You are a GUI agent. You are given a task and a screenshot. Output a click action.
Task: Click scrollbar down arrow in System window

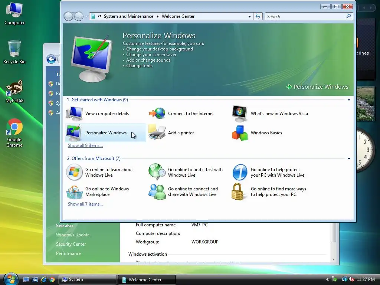coord(334,259)
